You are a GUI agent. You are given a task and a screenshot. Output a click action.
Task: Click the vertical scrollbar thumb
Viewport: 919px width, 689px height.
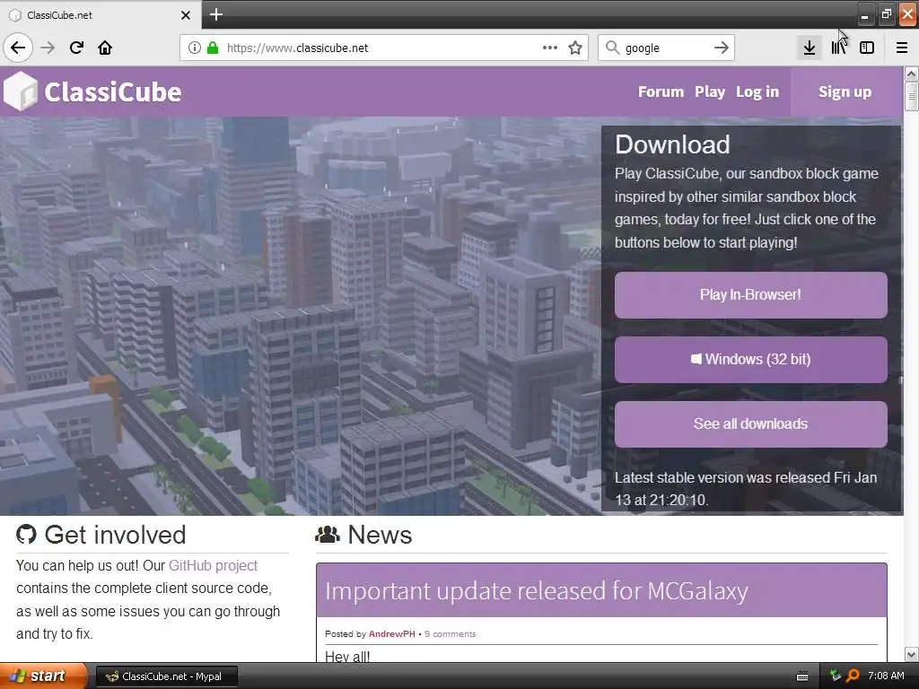911,96
